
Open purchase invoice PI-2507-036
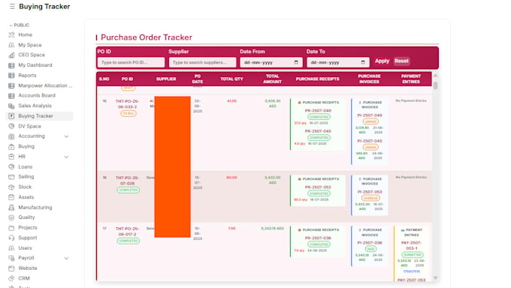point(370,243)
